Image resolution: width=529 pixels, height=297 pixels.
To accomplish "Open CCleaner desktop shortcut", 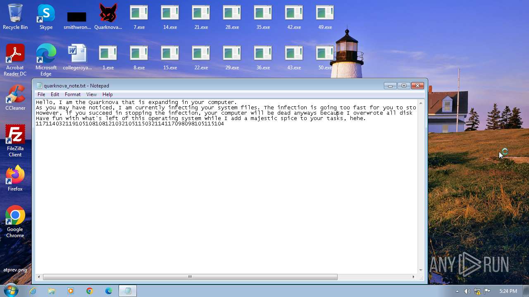I will coord(15,97).
